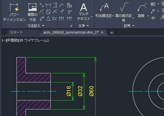Click the arrange dimensions icon around square

tap(69, 5)
